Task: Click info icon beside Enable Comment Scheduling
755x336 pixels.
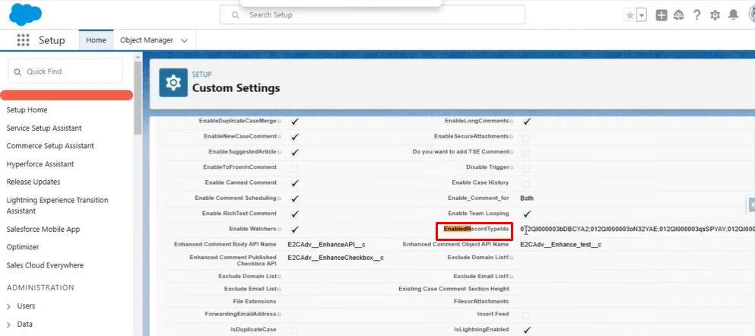Action: click(279, 198)
